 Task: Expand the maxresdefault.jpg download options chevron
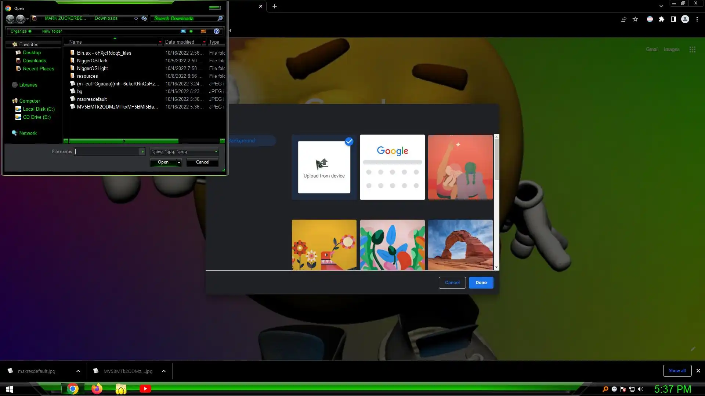[78, 371]
